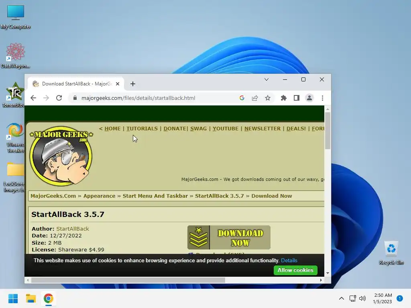This screenshot has width=411, height=308.
Task: Open the DEALS! navigation link
Action: tap(296, 129)
